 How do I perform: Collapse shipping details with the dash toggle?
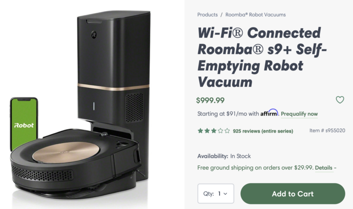[335, 168]
